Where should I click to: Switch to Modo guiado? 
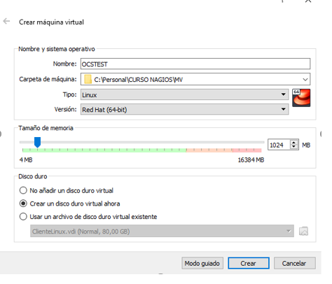[x=202, y=263]
